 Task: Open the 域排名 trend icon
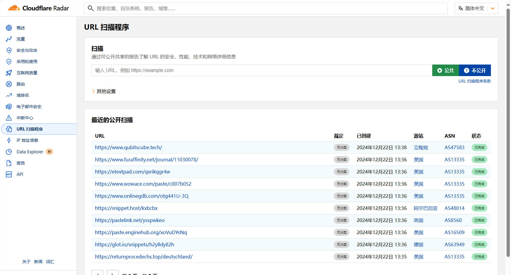click(9, 95)
